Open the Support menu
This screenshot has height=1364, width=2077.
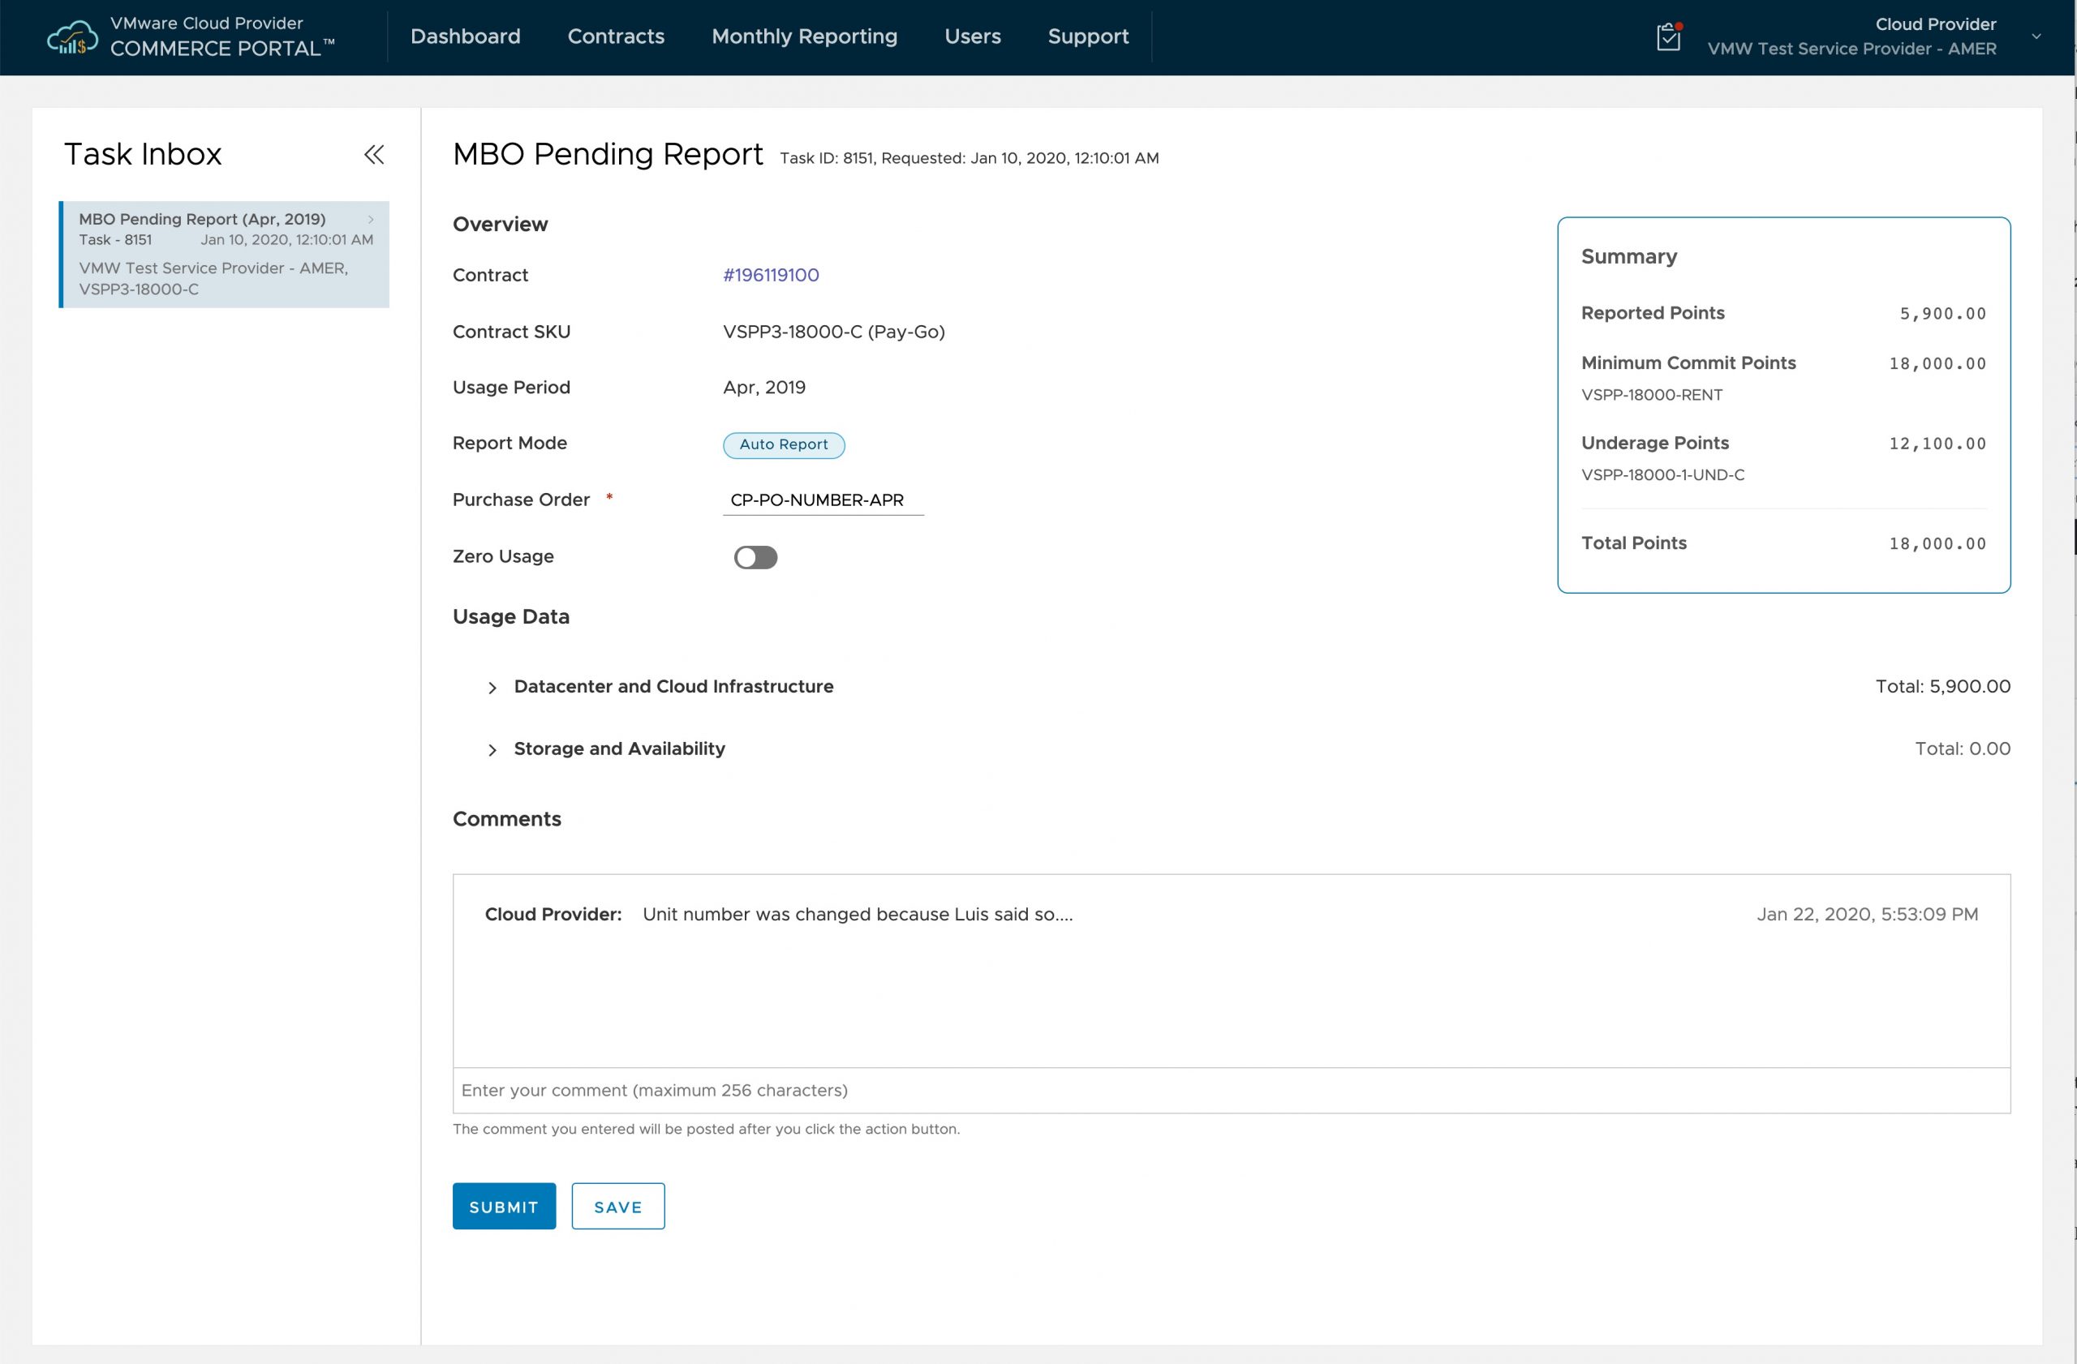[x=1087, y=36]
